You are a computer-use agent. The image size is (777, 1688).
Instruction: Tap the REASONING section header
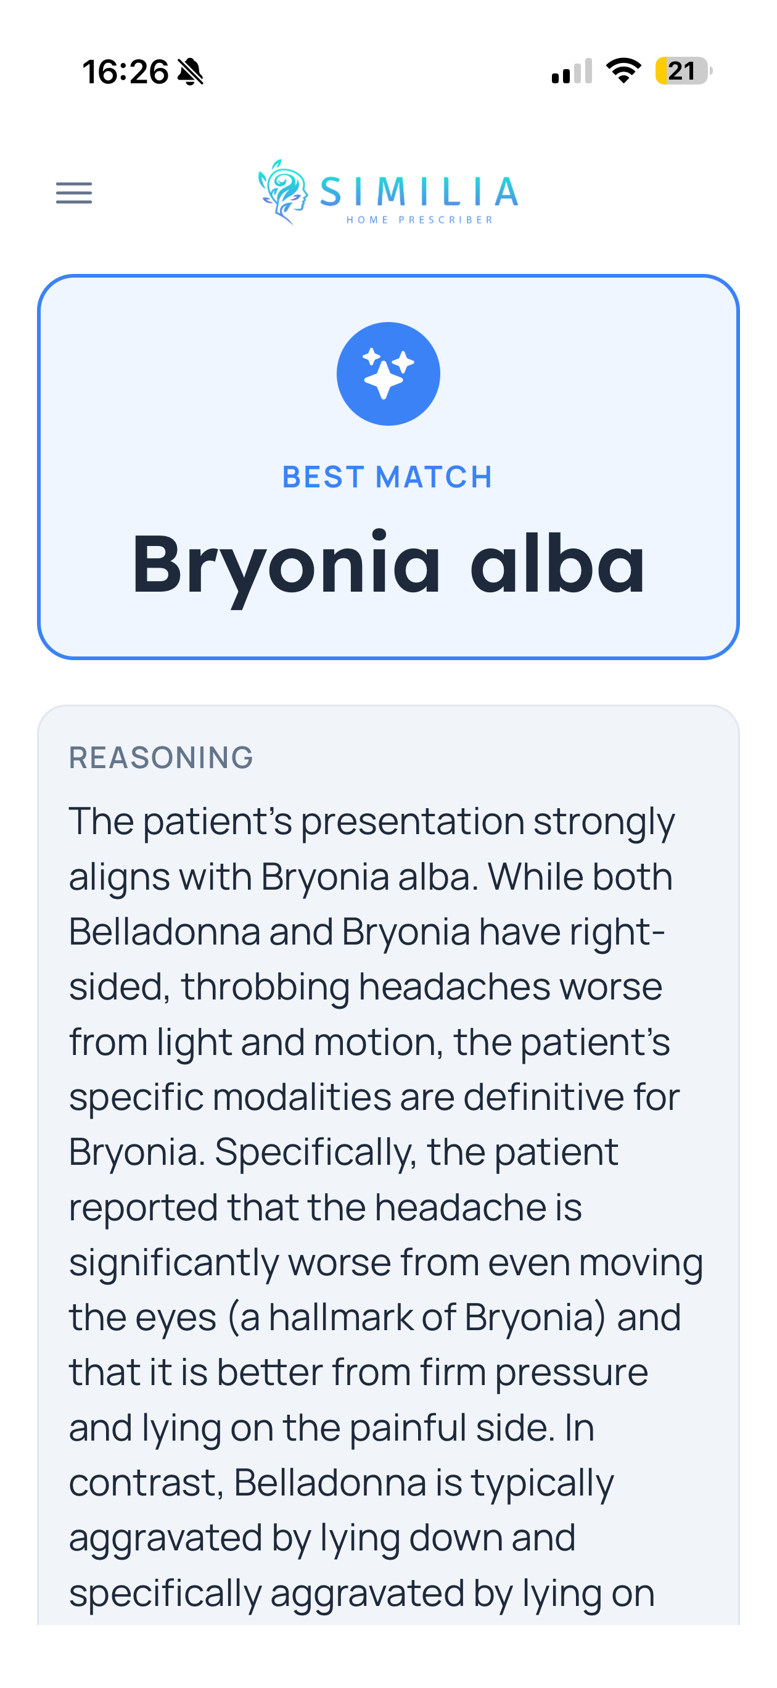click(161, 758)
